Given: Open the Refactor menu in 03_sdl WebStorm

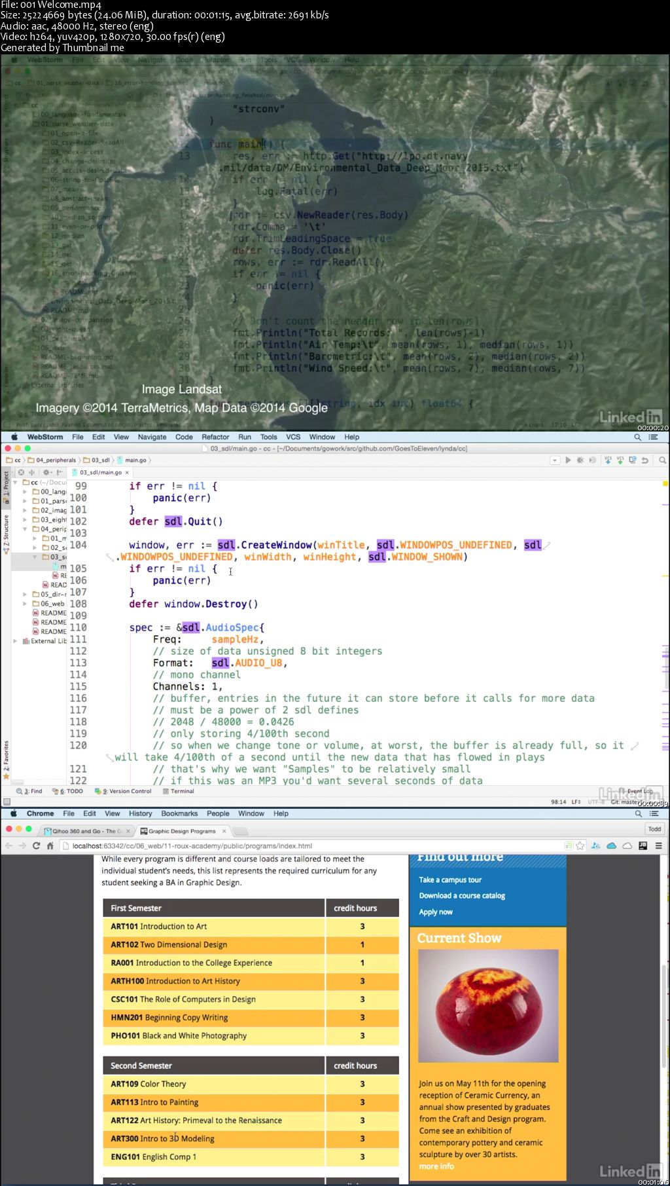Looking at the screenshot, I should tap(215, 437).
